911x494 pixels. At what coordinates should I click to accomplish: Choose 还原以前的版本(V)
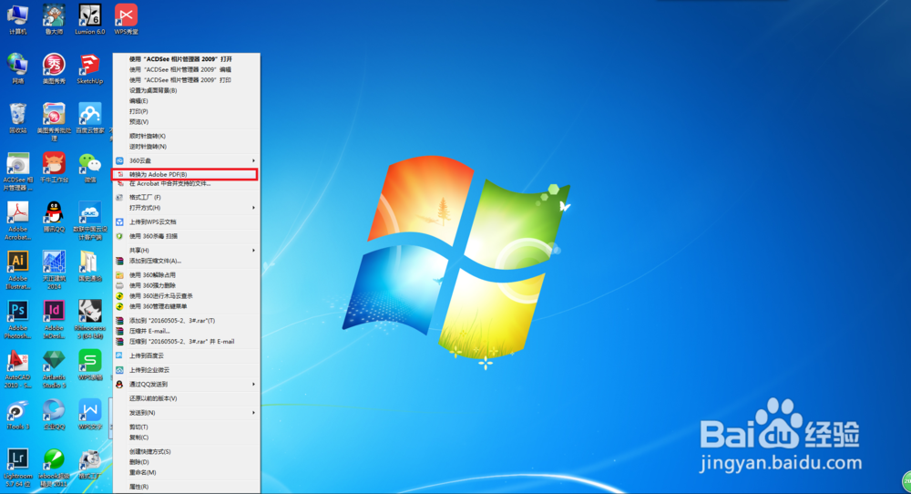coord(186,398)
